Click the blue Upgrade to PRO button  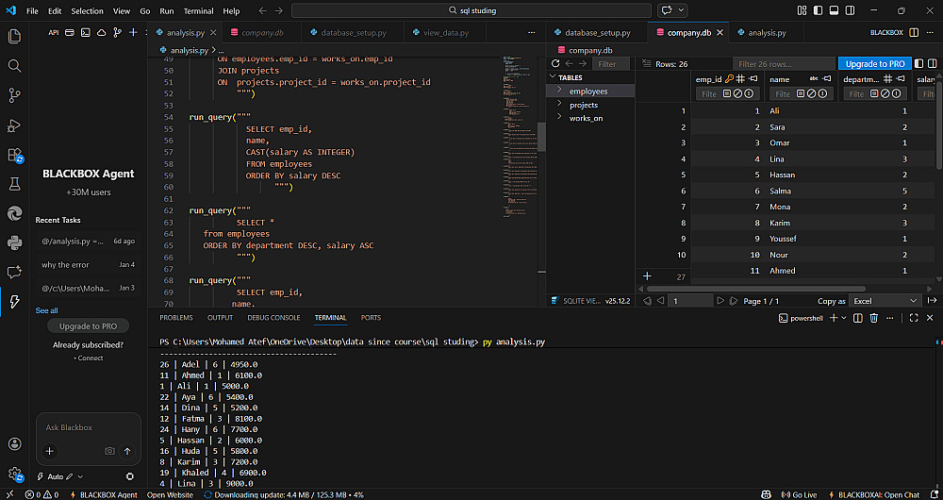[875, 63]
